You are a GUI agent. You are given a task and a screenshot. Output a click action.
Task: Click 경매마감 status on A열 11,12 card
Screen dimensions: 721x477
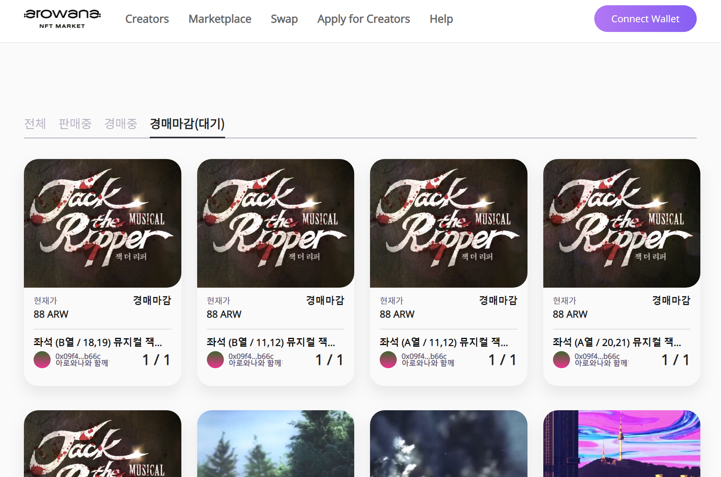point(498,300)
